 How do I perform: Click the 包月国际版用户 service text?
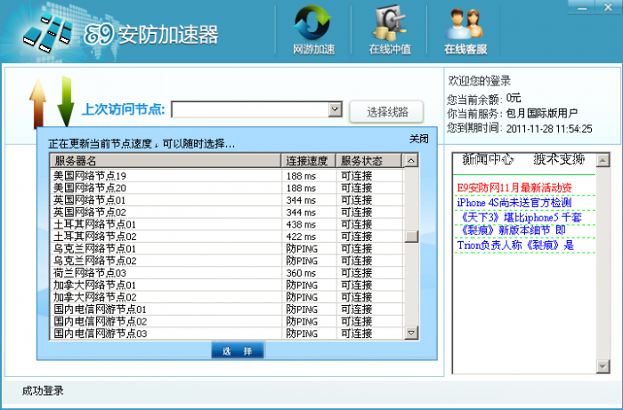(x=541, y=114)
